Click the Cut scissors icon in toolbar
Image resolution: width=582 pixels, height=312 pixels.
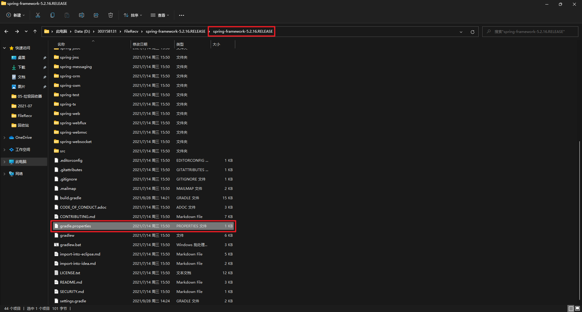(38, 15)
